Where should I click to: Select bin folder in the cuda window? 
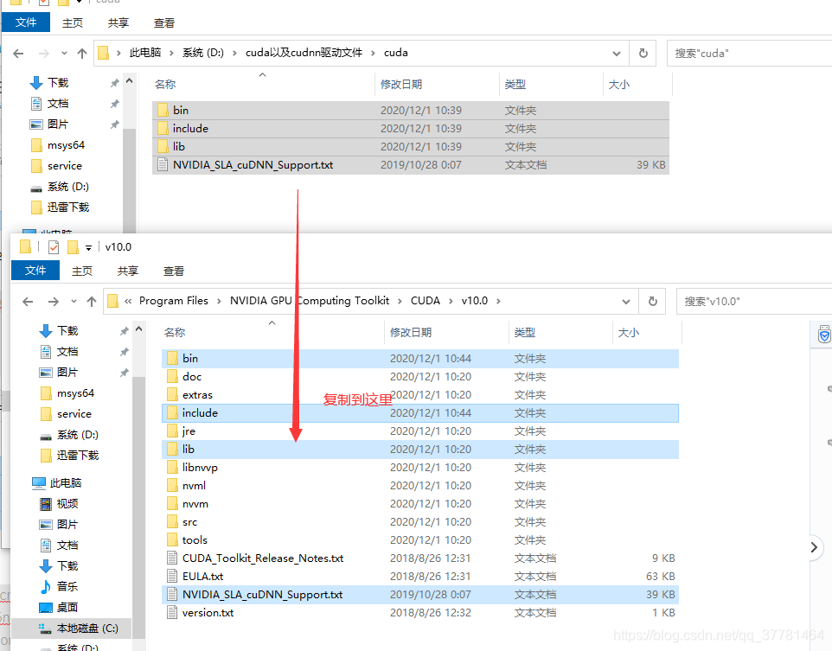(x=410, y=111)
